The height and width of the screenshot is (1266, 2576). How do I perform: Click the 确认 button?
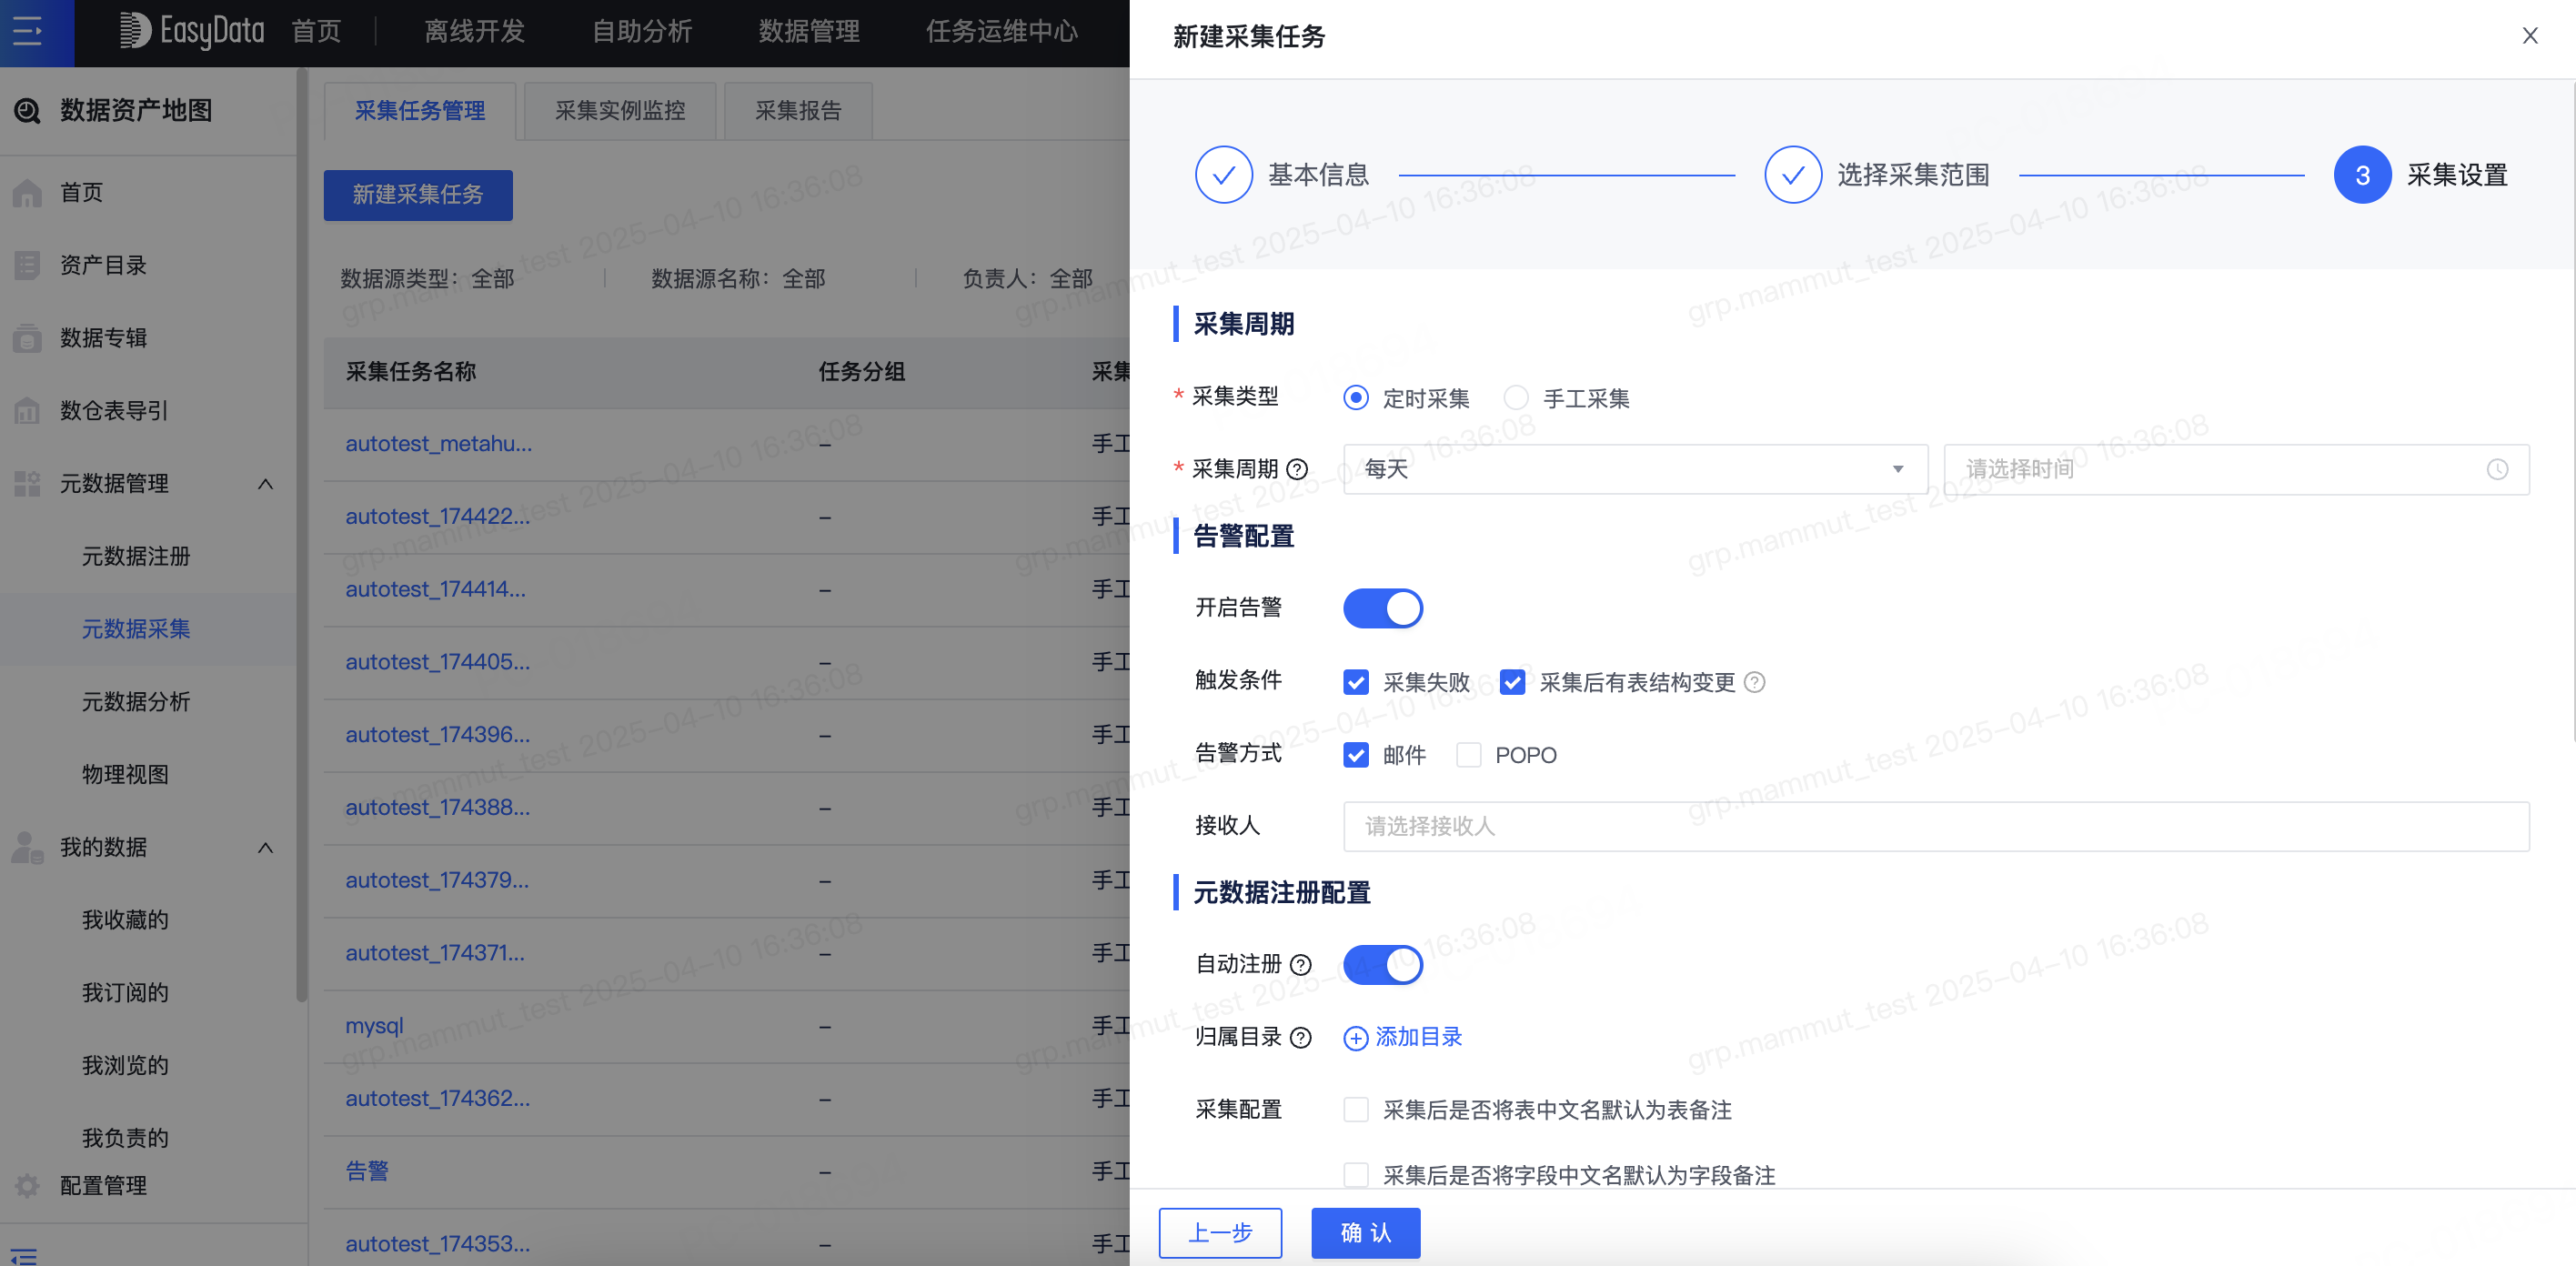(x=1366, y=1233)
